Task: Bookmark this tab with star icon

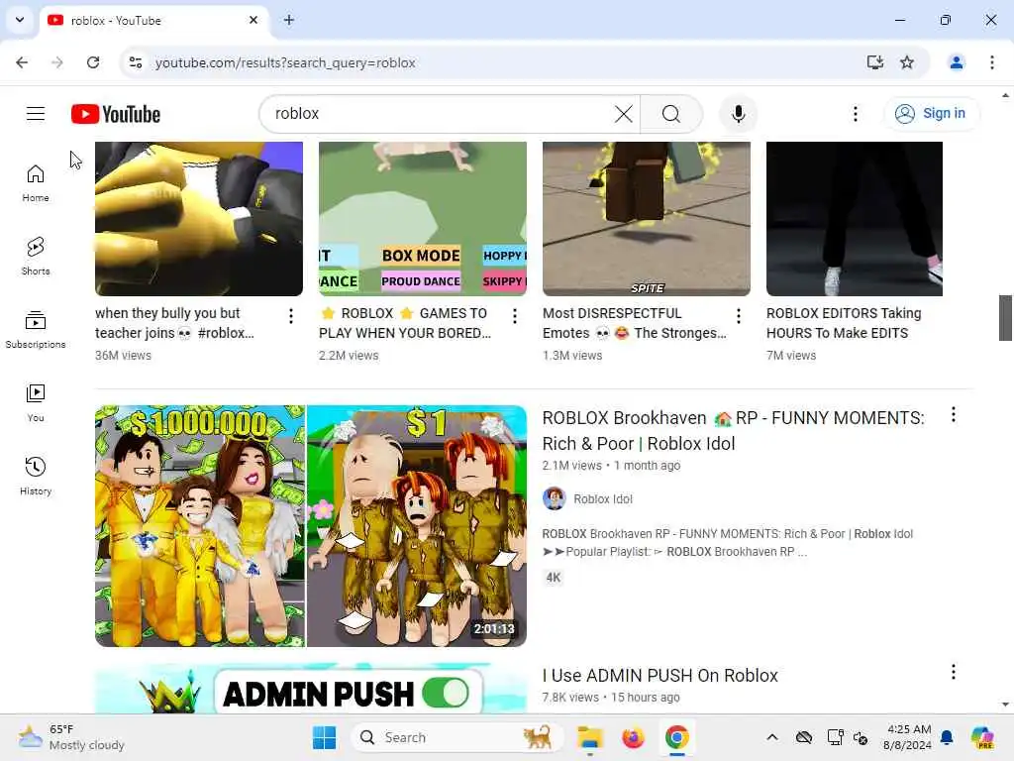Action: 907,62
